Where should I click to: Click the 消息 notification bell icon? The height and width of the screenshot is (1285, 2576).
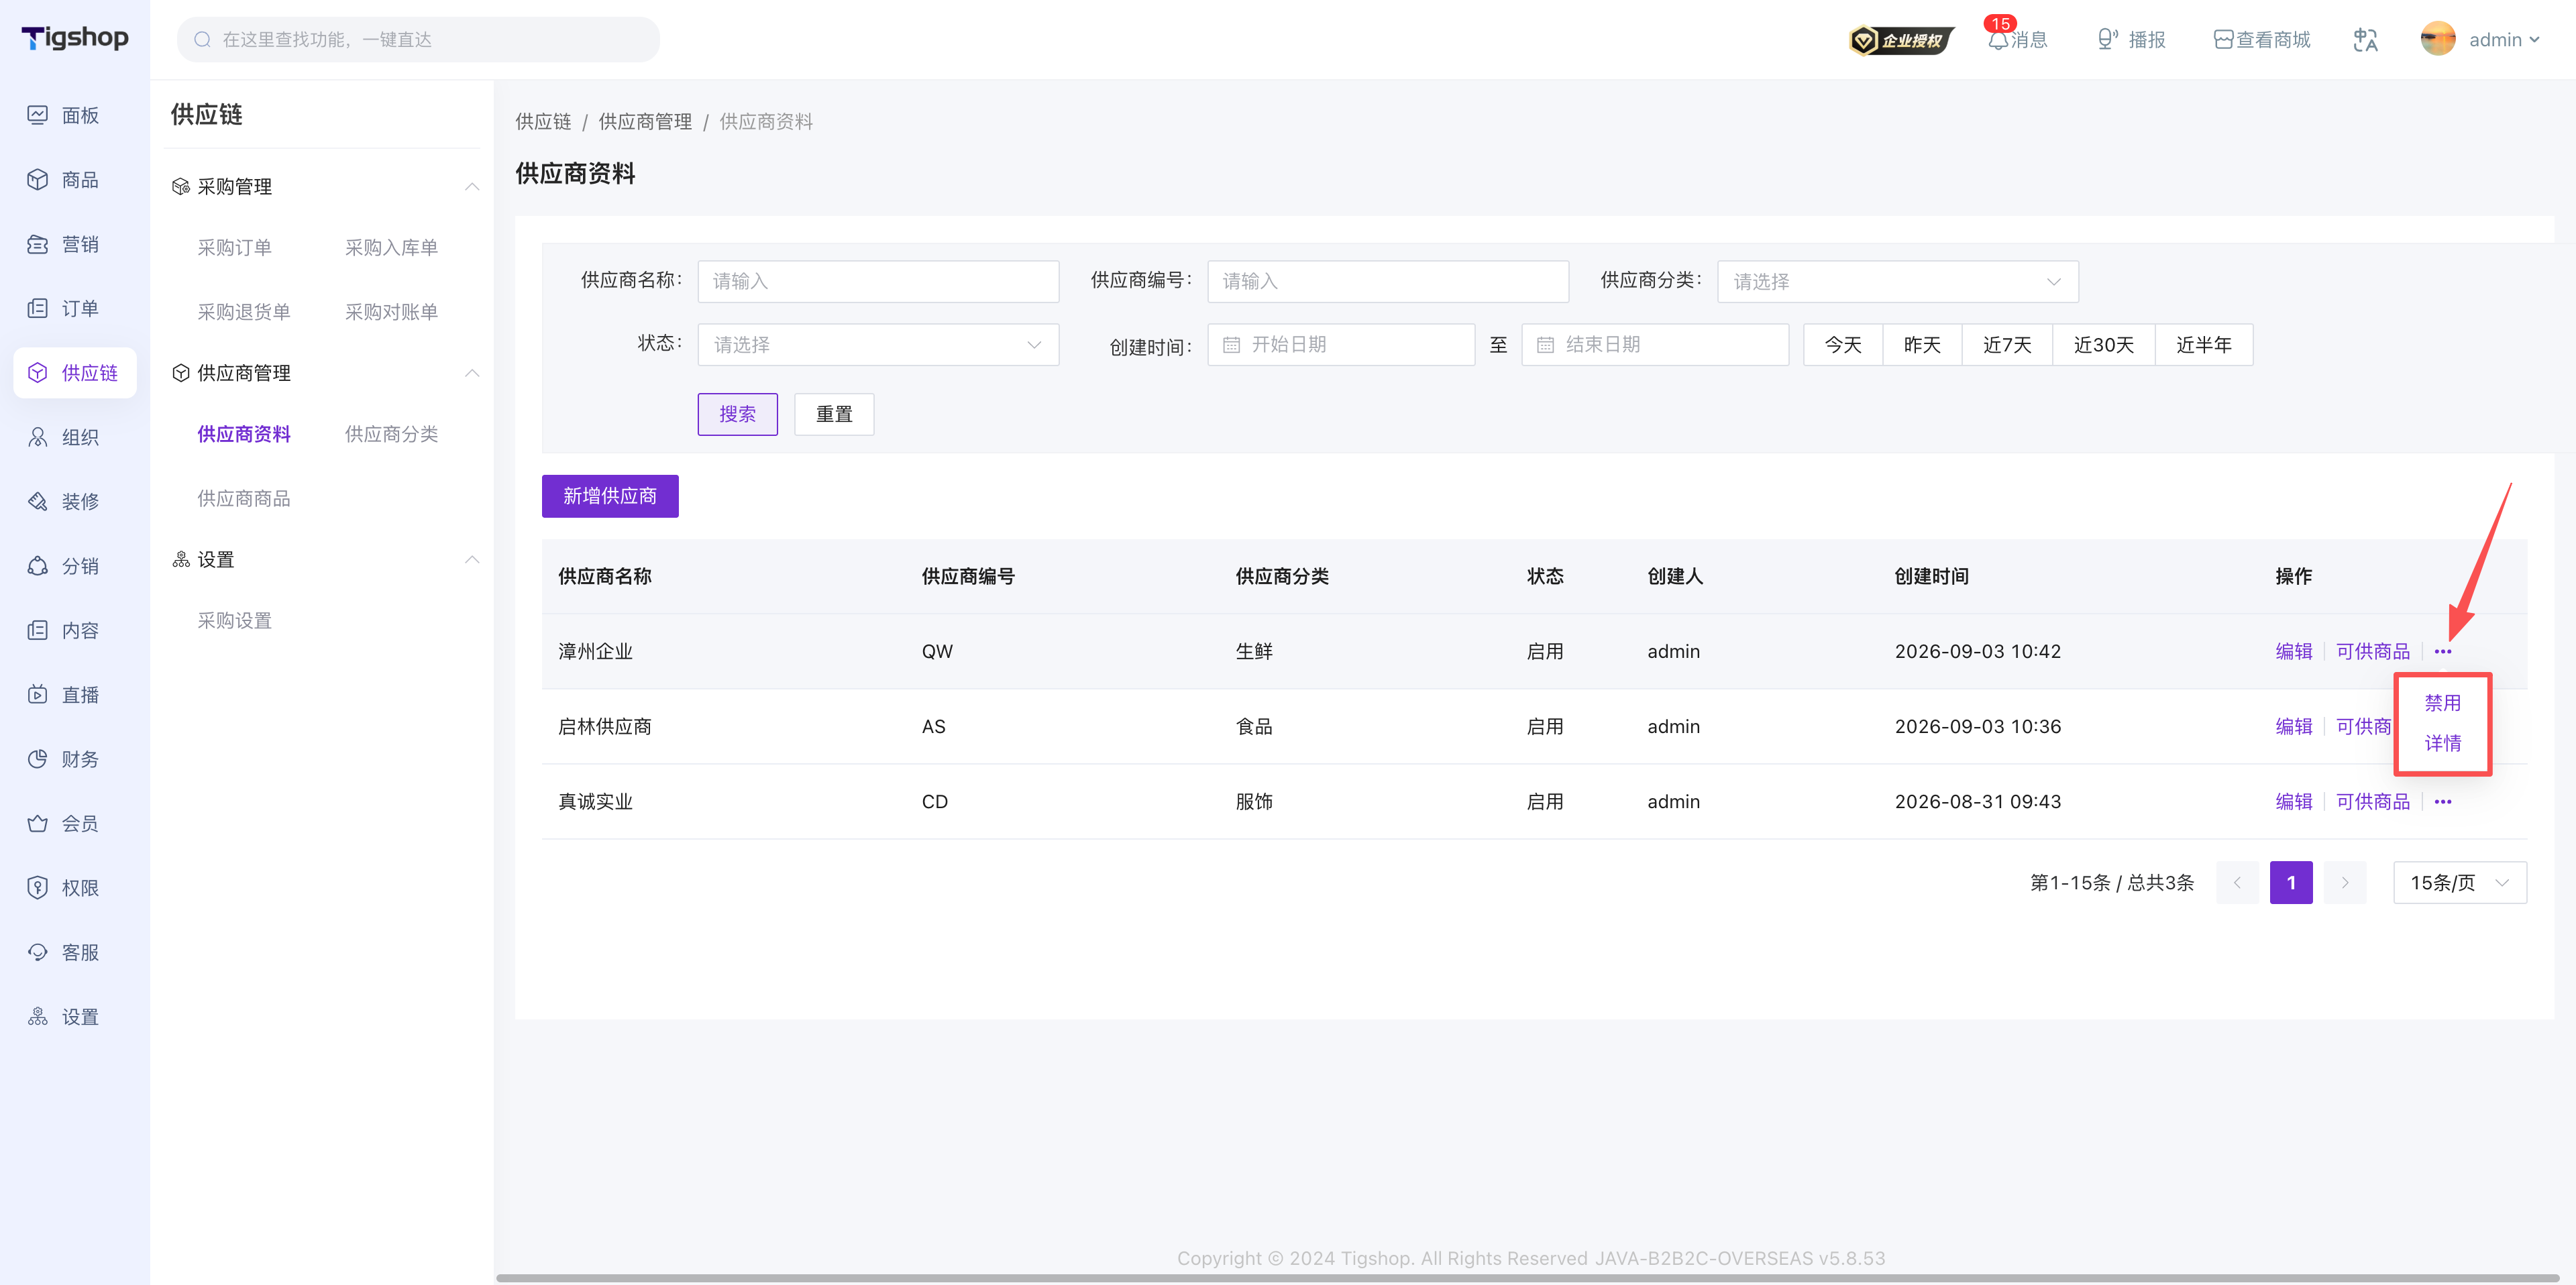click(1998, 40)
